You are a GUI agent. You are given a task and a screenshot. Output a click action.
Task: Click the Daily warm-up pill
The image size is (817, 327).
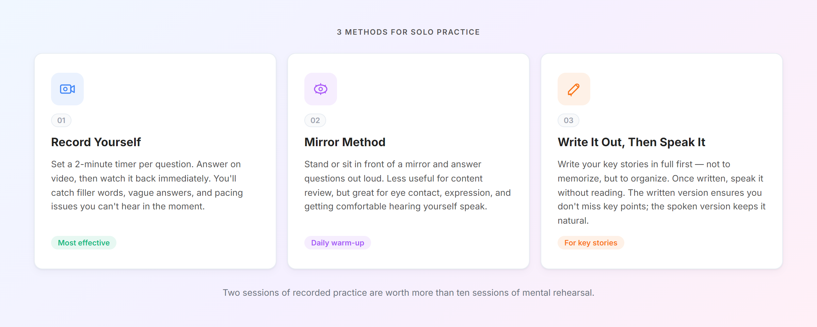coord(338,243)
